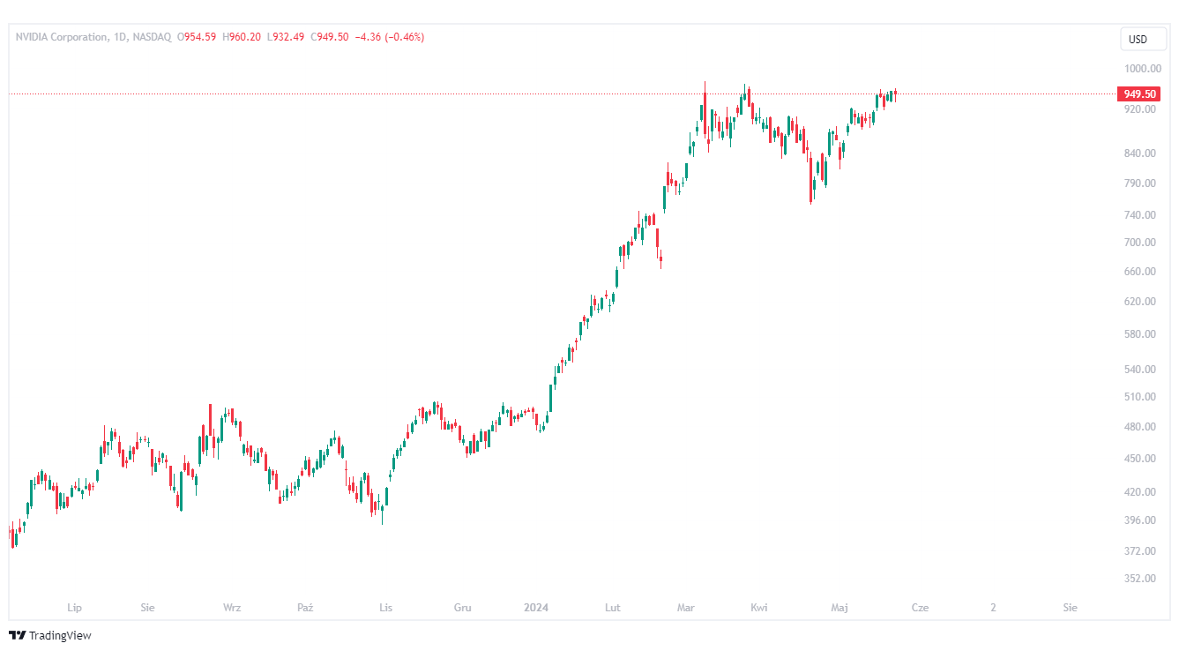Viewport: 1179px width, 651px height.
Task: Click the 580.00 price axis label
Action: coord(1141,334)
